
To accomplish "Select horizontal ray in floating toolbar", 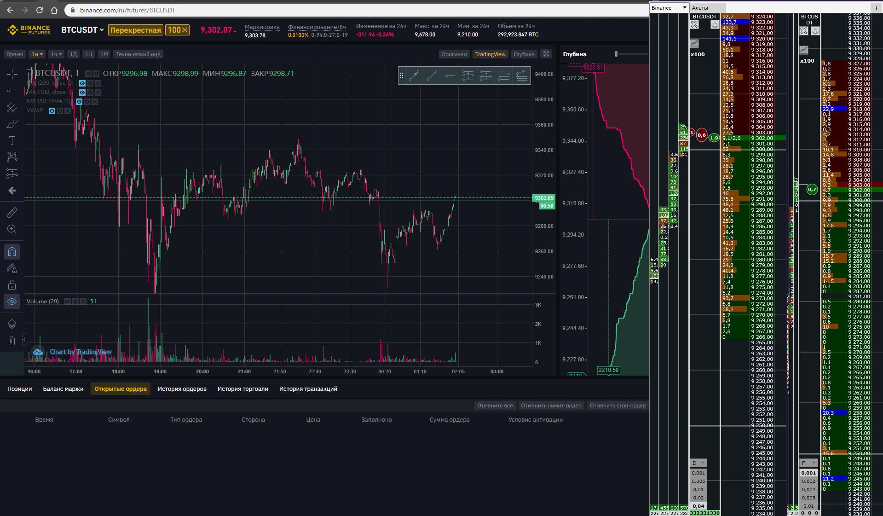I will pyautogui.click(x=450, y=76).
